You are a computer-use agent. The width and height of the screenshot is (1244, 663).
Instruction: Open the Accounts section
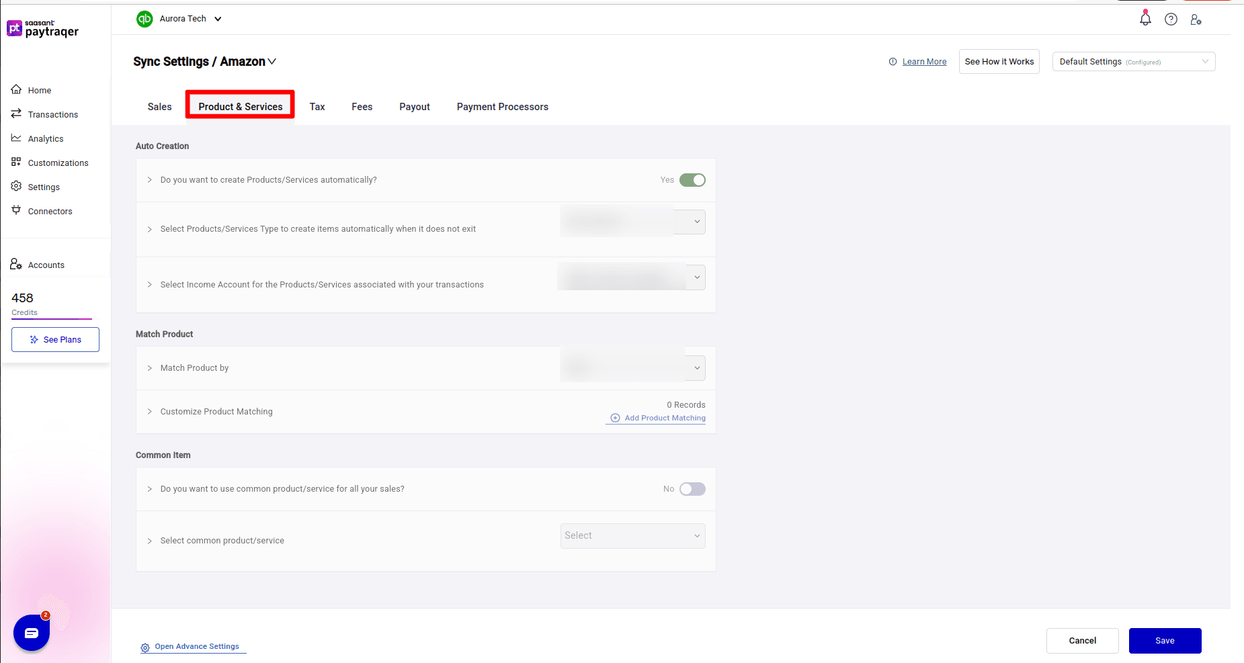tap(46, 265)
